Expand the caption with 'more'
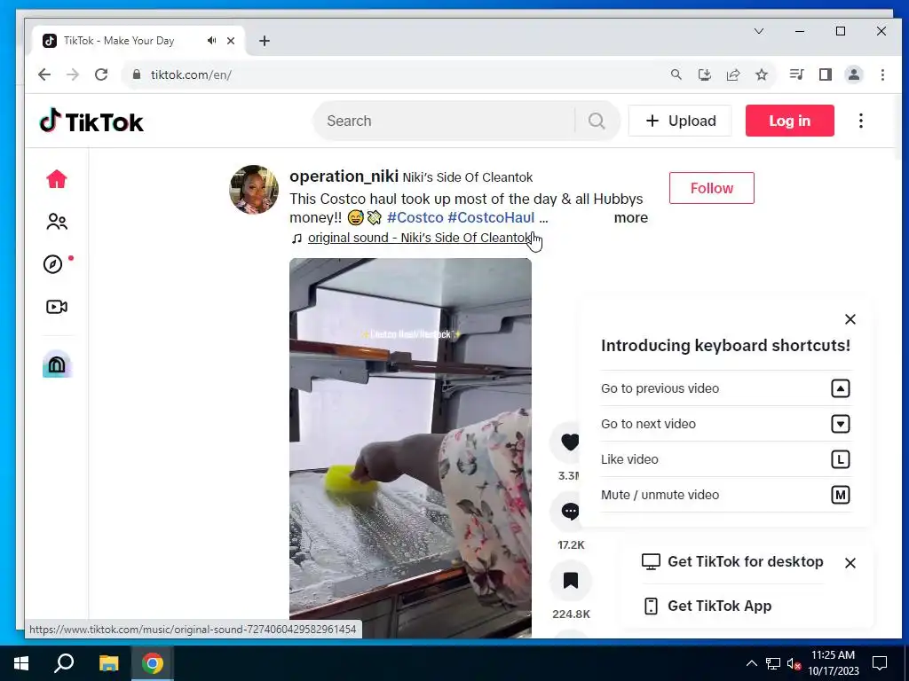The height and width of the screenshot is (681, 909). 631,218
